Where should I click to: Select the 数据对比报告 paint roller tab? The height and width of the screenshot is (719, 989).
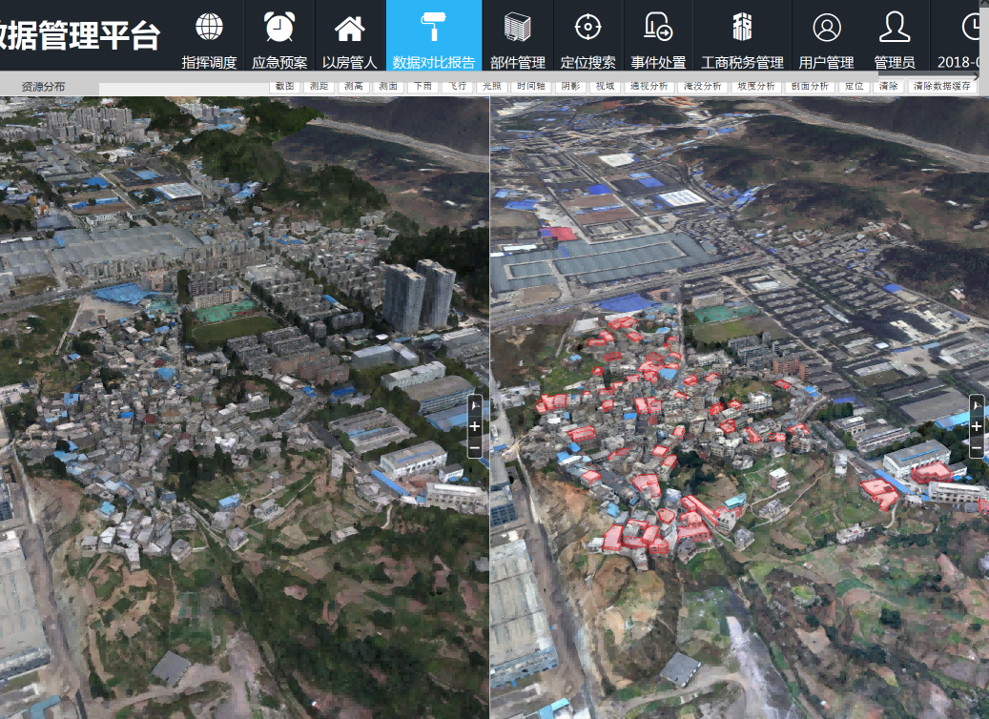(x=434, y=35)
